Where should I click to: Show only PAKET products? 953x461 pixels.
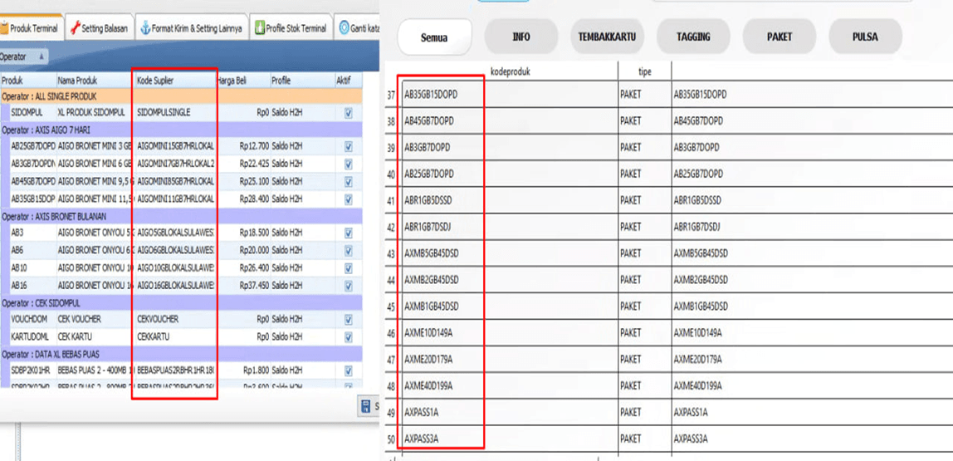pos(779,37)
